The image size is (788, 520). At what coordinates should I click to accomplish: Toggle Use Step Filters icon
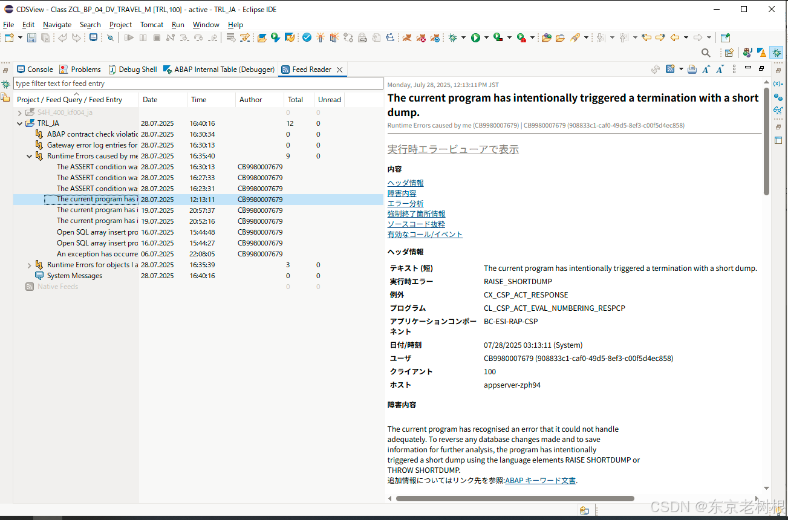245,37
